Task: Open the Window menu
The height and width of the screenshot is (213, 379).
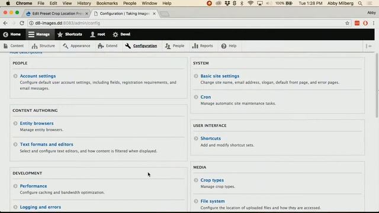Action: [149, 4]
